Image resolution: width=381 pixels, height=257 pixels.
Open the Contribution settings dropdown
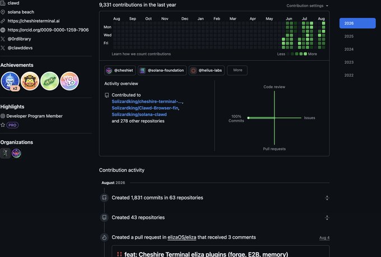coord(307,6)
